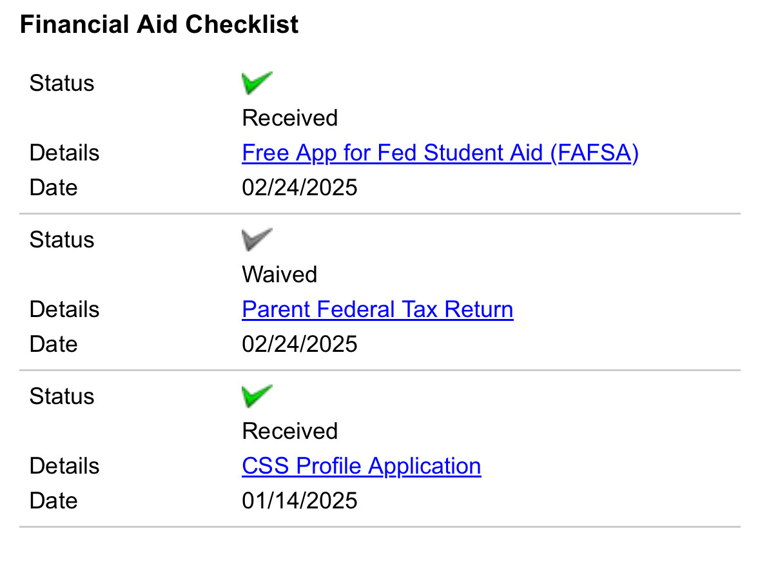Screen dimensions: 760x569
Task: Click the green checkmark above the FAFSA entry
Action: coord(257,83)
